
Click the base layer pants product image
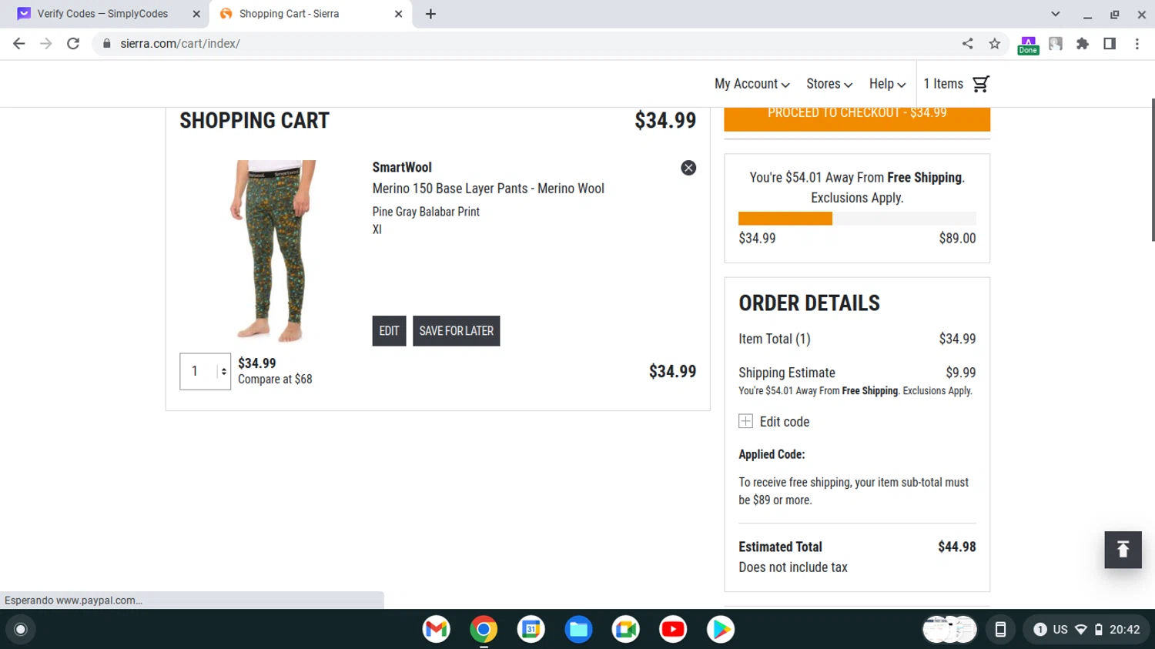point(272,251)
